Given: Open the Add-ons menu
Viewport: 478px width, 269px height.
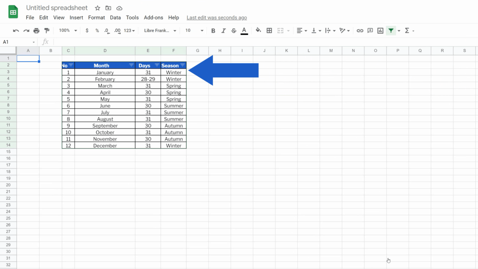Looking at the screenshot, I should coord(153,18).
